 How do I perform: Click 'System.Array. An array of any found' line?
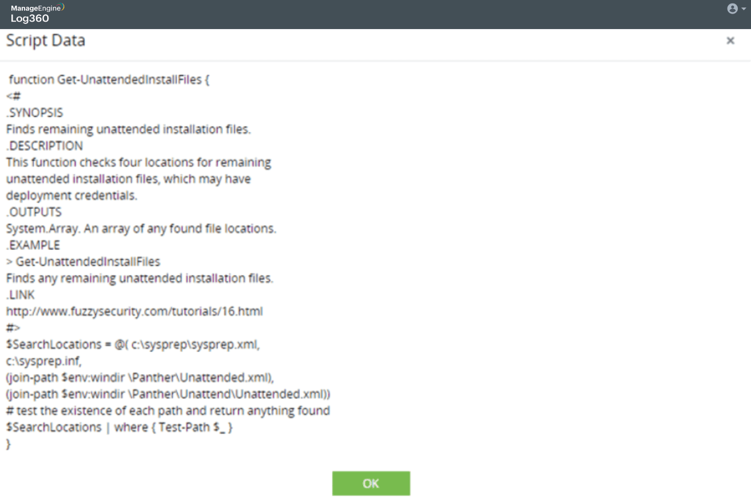[x=141, y=228]
